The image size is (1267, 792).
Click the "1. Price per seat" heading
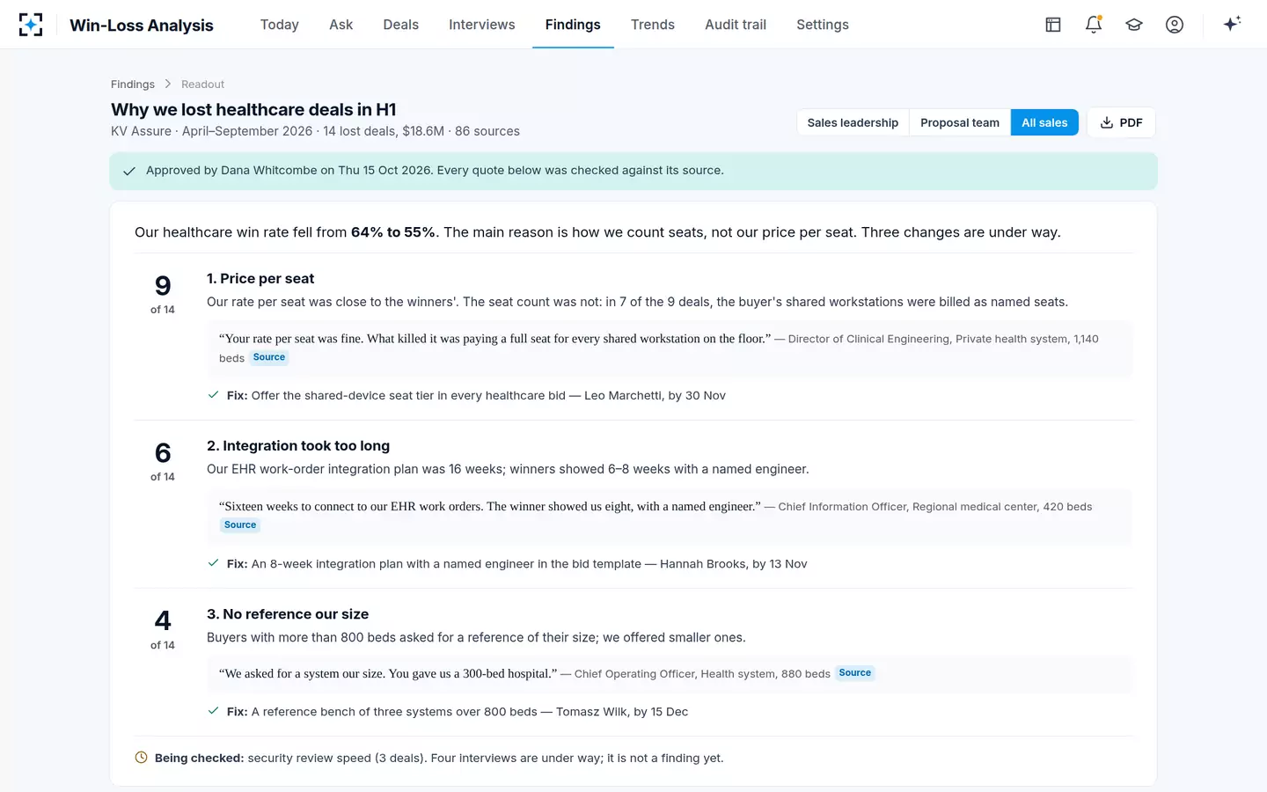coord(260,278)
